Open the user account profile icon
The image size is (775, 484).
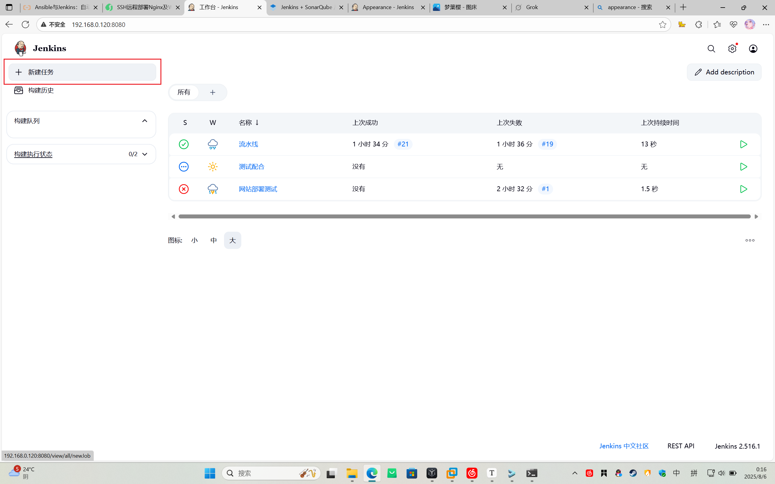click(753, 49)
